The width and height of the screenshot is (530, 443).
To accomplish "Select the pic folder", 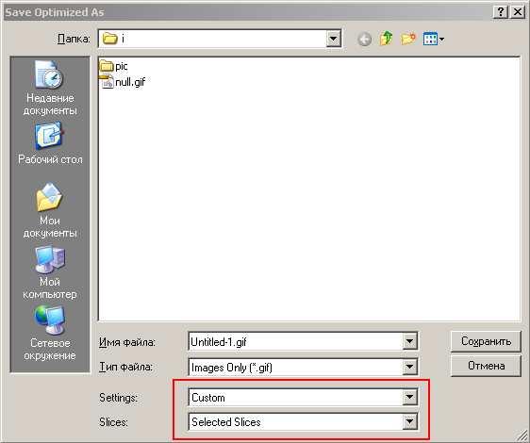I will pyautogui.click(x=113, y=66).
